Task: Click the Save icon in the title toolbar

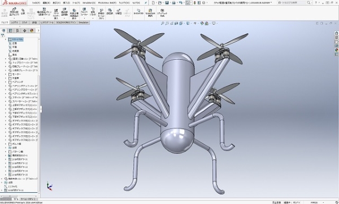Action: click(x=167, y=3)
